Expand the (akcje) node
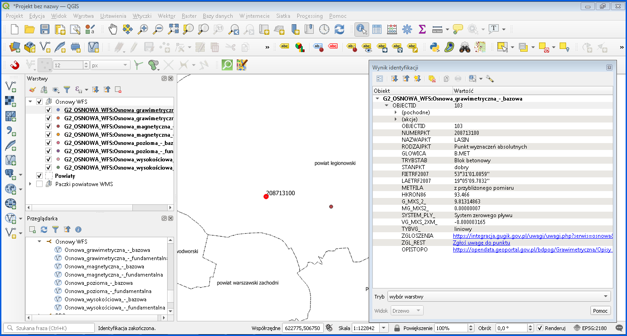 396,119
